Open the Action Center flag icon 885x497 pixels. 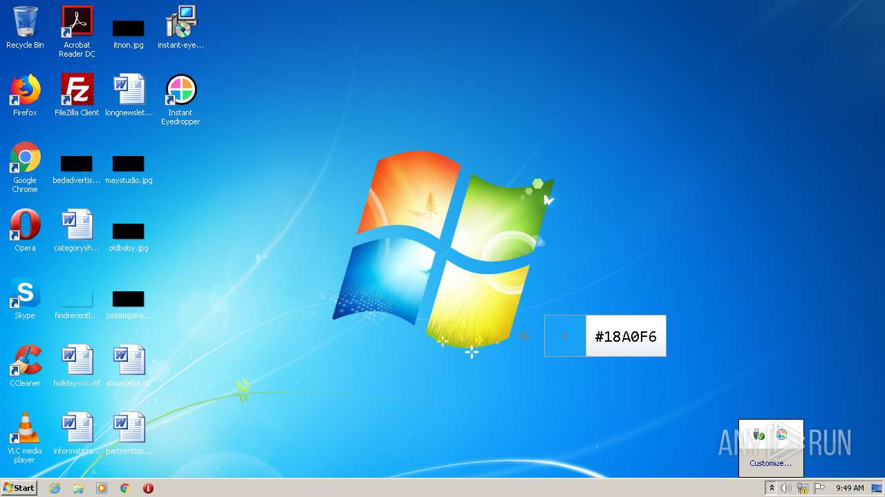(819, 488)
